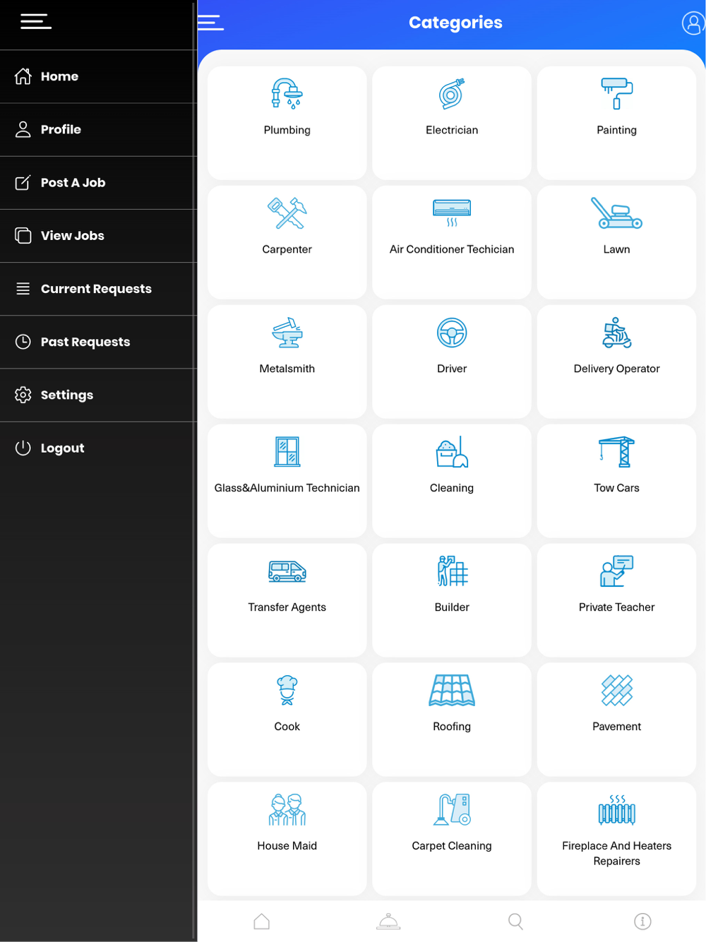This screenshot has height=942, width=706.
Task: Select the Driver steering wheel icon
Action: [x=452, y=333]
